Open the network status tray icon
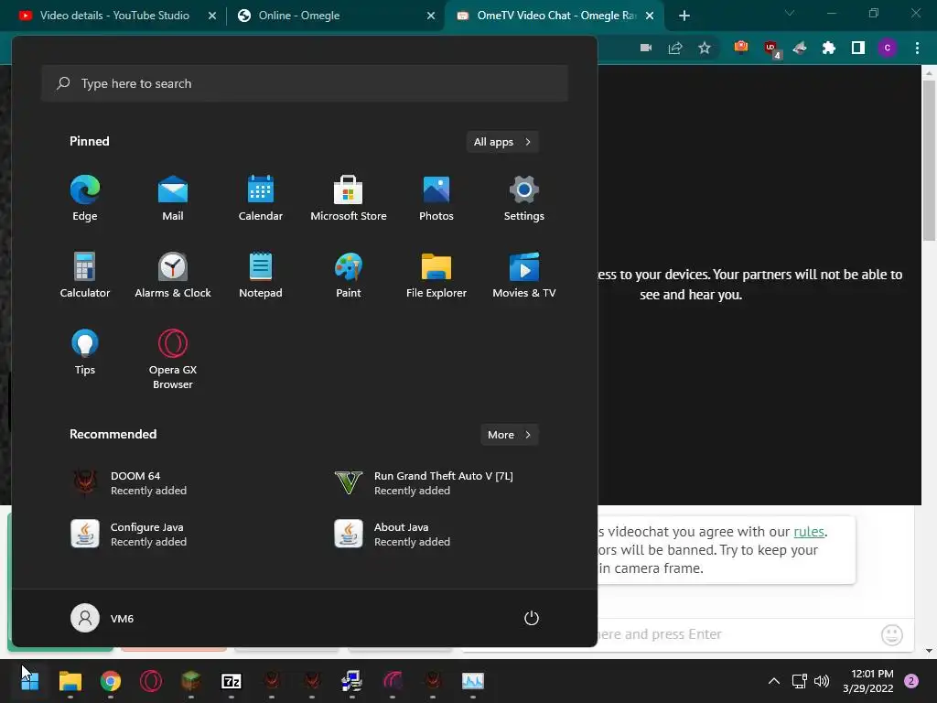 click(799, 681)
